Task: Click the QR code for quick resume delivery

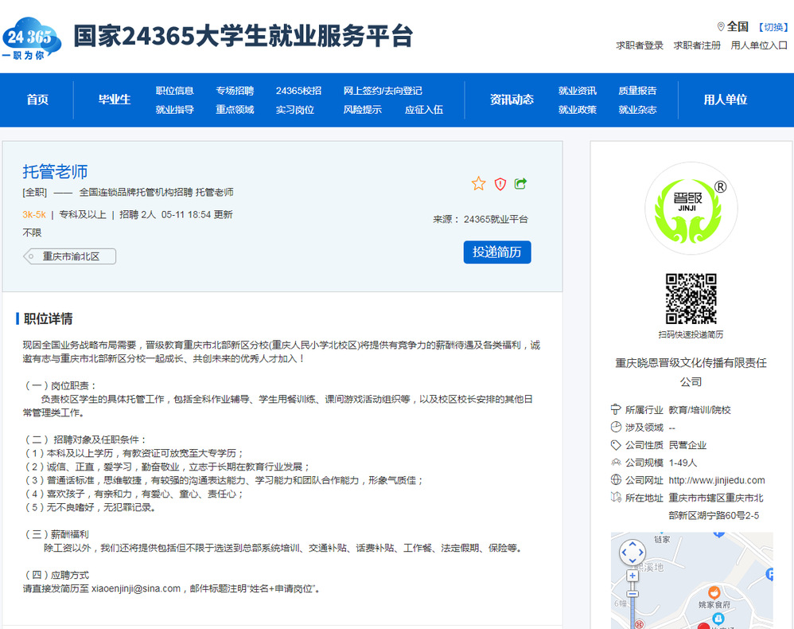Action: 691,299
